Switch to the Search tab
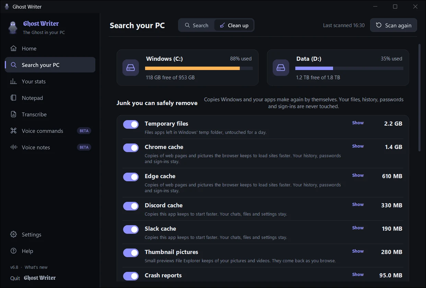The image size is (426, 288). click(197, 25)
